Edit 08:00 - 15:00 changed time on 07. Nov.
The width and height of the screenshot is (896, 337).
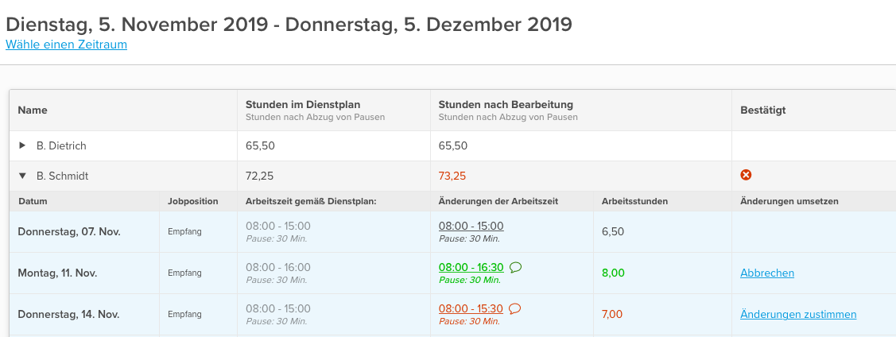[x=471, y=226]
